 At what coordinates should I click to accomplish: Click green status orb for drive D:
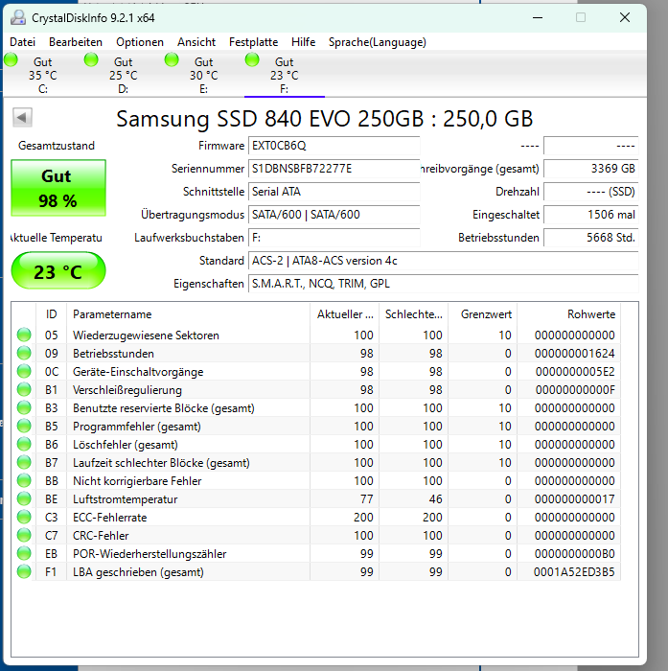91,59
